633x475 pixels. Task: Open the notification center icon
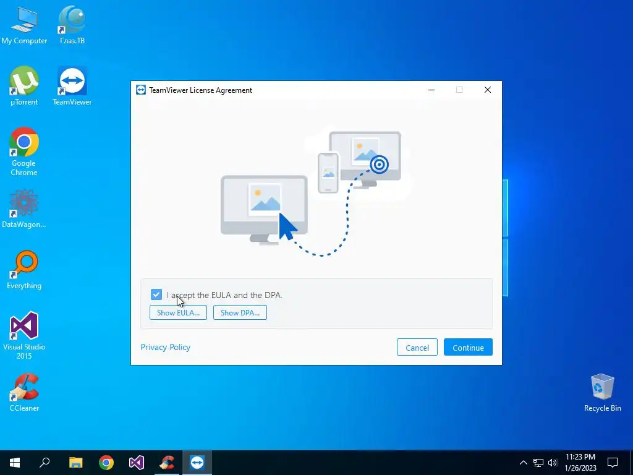tap(613, 463)
